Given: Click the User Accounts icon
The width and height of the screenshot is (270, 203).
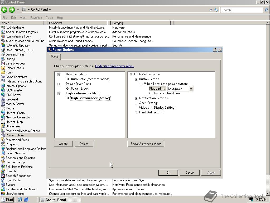Looking at the screenshot, I should coord(3,193).
